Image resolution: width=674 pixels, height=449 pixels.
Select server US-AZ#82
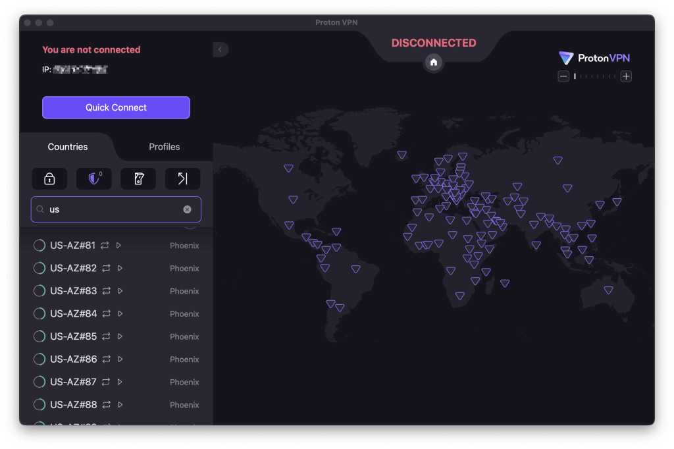click(x=116, y=268)
